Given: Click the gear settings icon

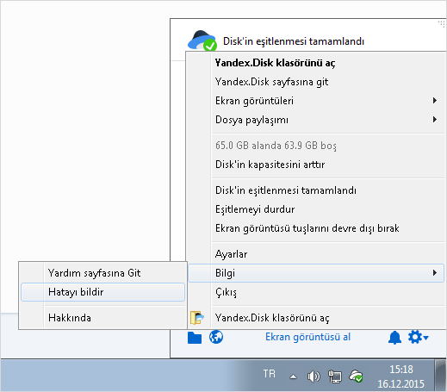Looking at the screenshot, I should (419, 337).
